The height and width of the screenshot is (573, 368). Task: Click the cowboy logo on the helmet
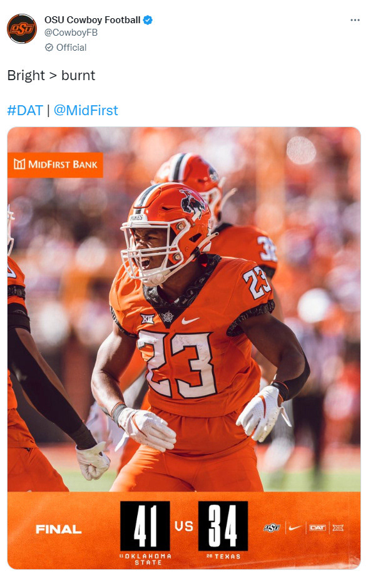click(x=192, y=204)
